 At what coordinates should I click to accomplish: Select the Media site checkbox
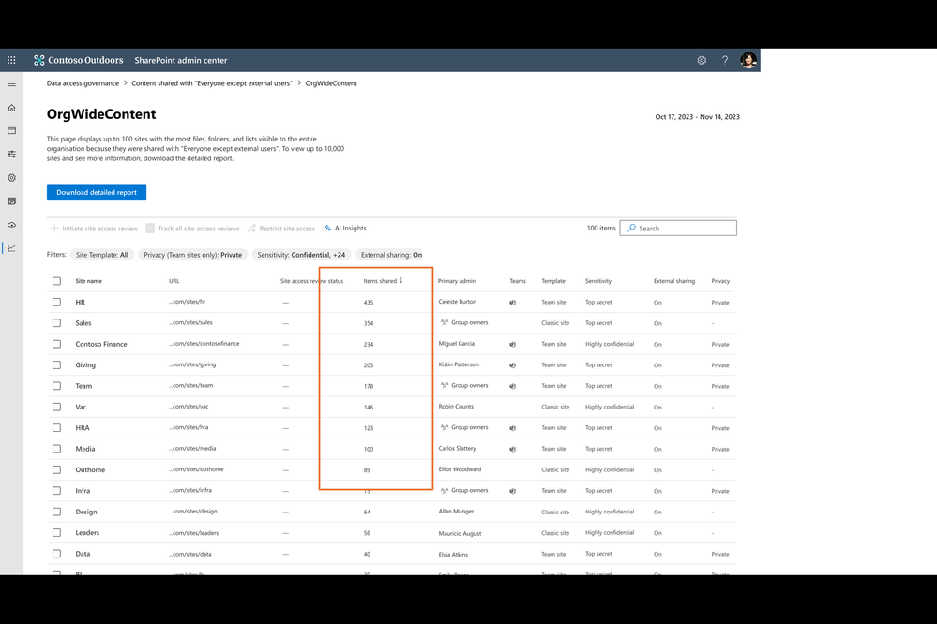coord(57,449)
